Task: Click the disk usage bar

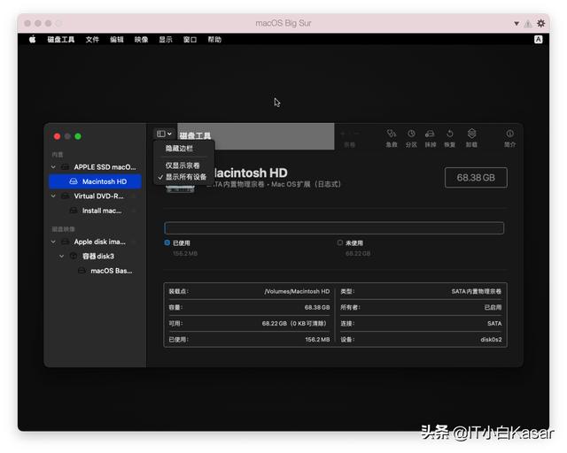Action: point(334,228)
